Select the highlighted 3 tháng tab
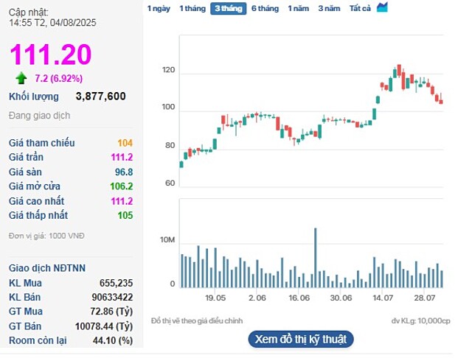This screenshot has width=472, height=358. click(229, 8)
